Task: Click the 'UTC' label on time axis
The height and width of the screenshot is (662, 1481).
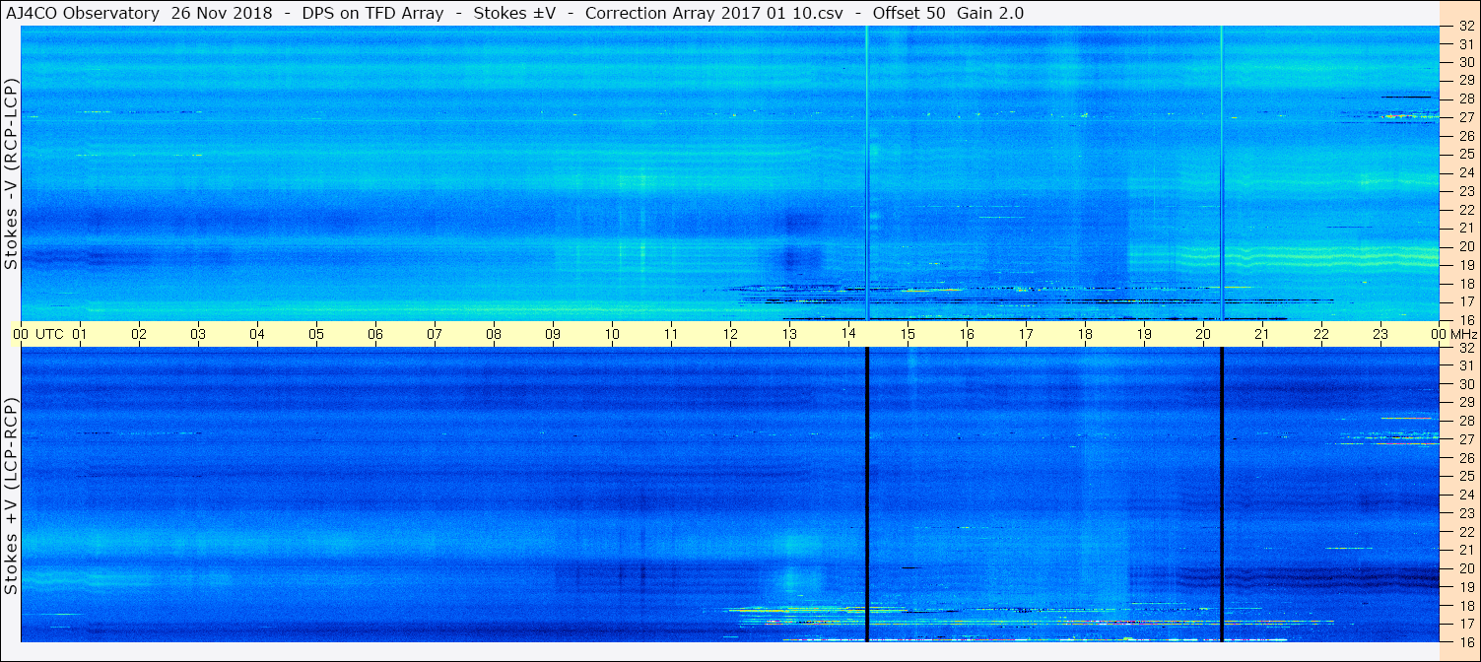Action: [50, 334]
